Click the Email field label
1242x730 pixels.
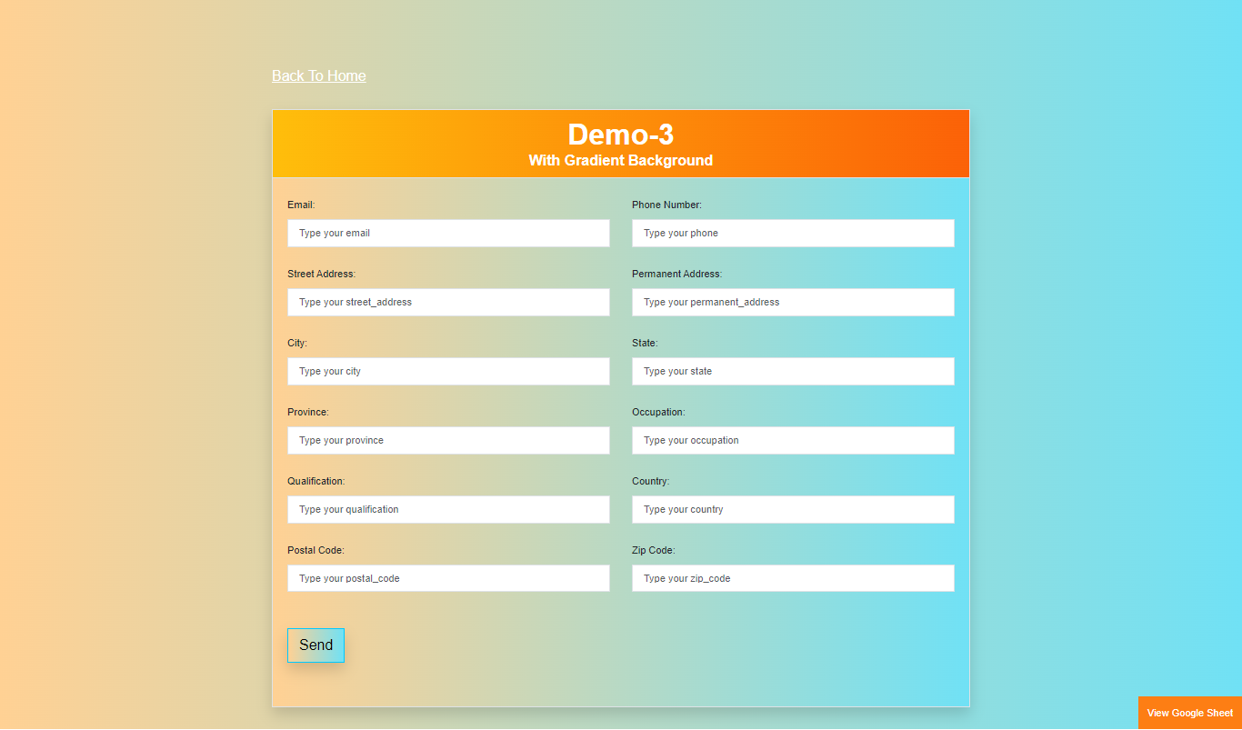(300, 205)
